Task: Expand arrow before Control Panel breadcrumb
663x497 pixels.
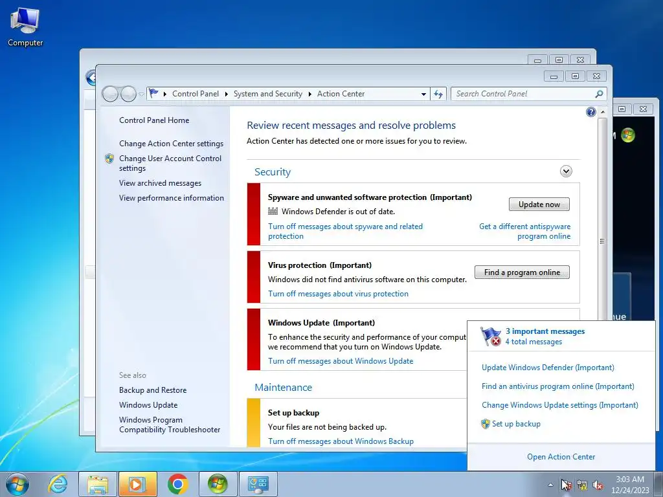Action: (x=165, y=94)
